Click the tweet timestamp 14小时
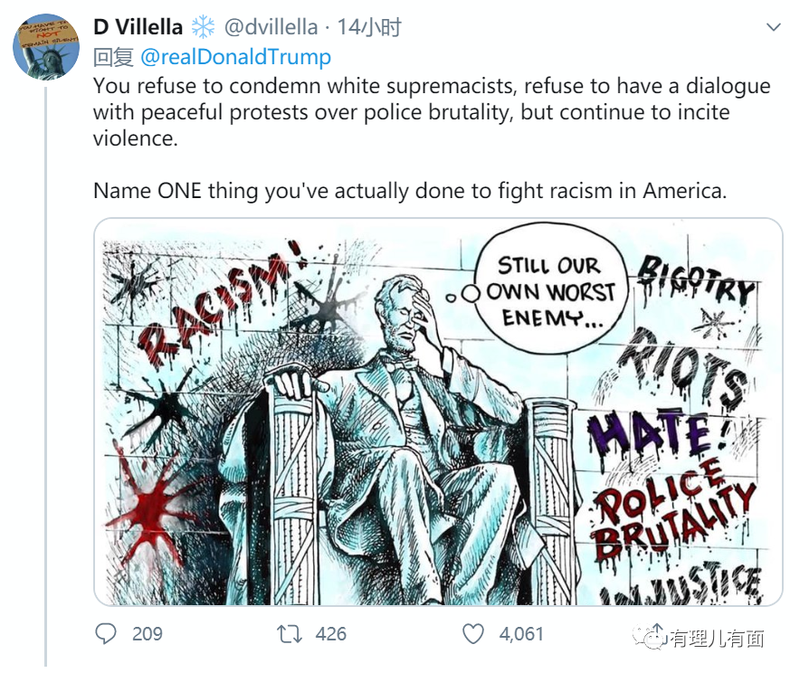Image resolution: width=790 pixels, height=673 pixels. click(369, 27)
